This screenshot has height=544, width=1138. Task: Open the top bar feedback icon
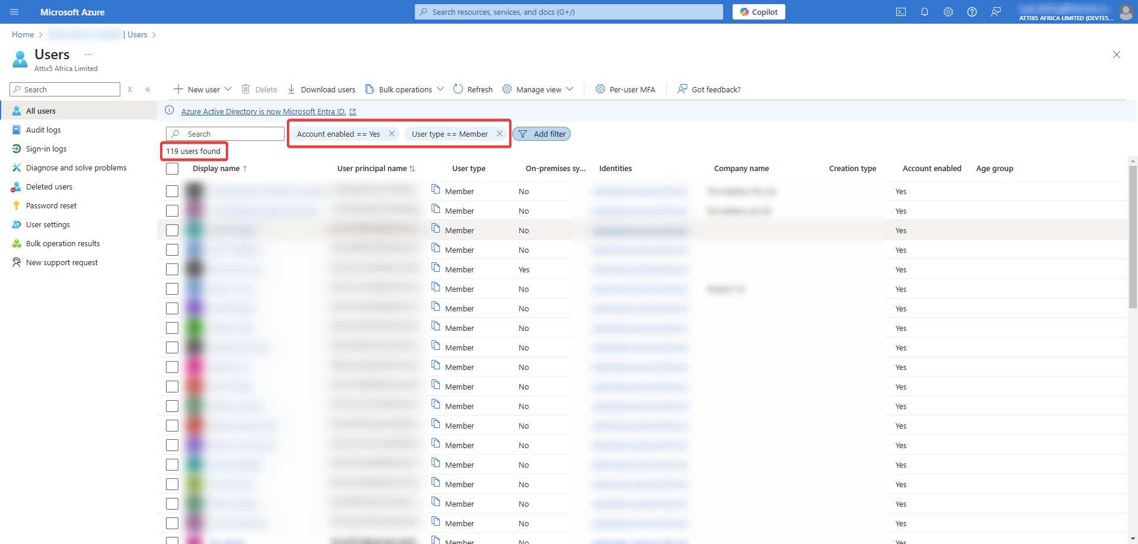coord(996,12)
